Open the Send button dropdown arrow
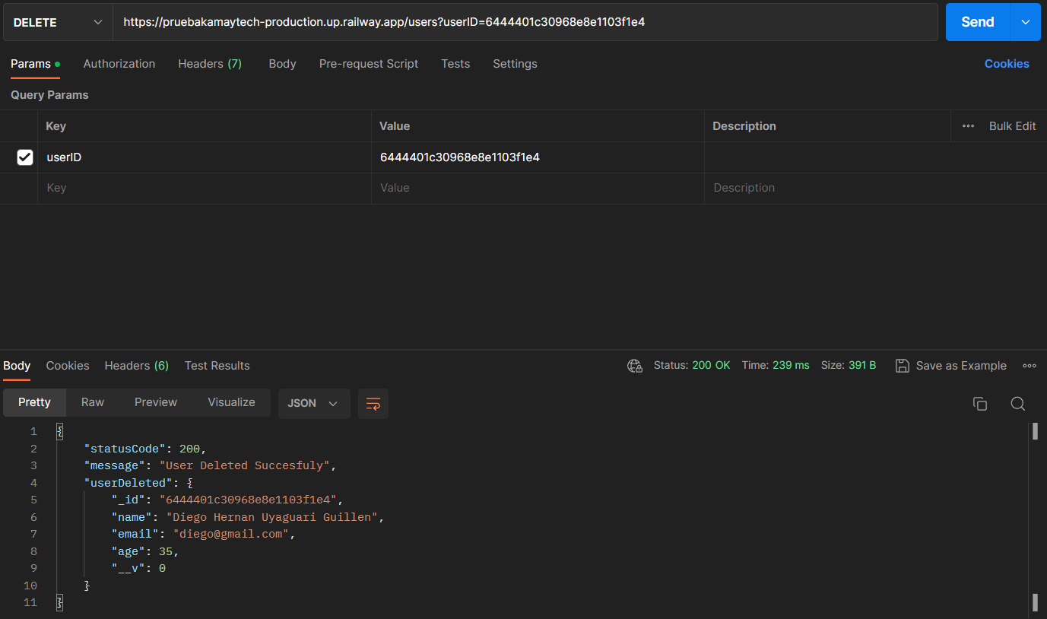Image resolution: width=1047 pixels, height=619 pixels. pyautogui.click(x=1024, y=22)
